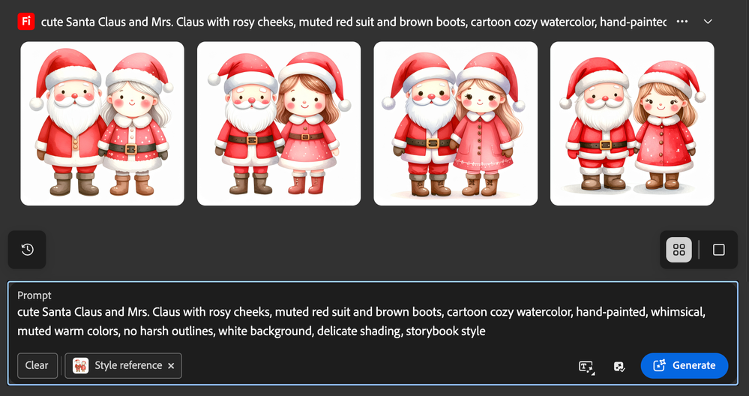This screenshot has height=396, width=749.
Task: Click the blue Generate button
Action: point(684,366)
